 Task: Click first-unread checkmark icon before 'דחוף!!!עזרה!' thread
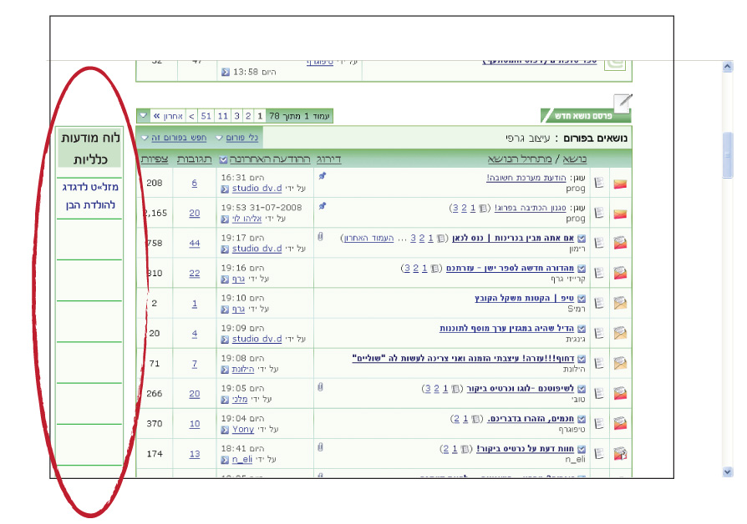click(x=582, y=359)
